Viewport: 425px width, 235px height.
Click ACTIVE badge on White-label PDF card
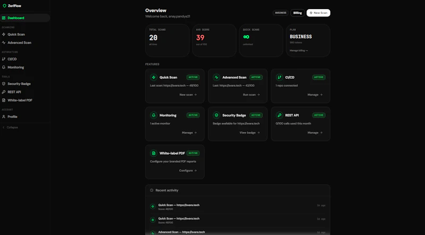193,153
